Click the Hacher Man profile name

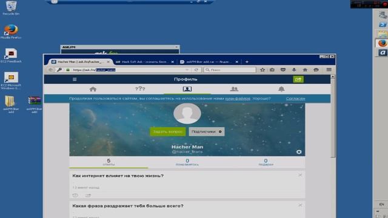(187, 147)
